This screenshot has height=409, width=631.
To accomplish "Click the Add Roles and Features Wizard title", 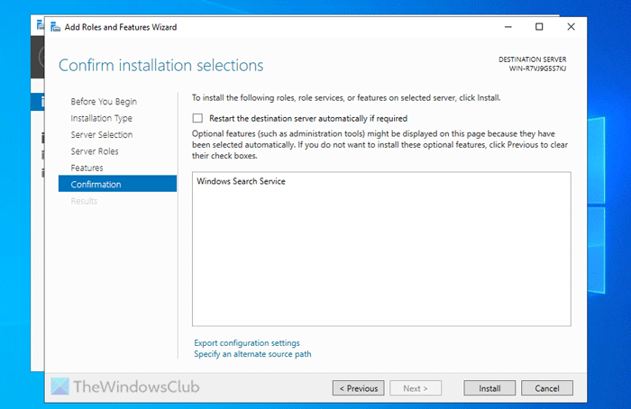I will (x=121, y=27).
